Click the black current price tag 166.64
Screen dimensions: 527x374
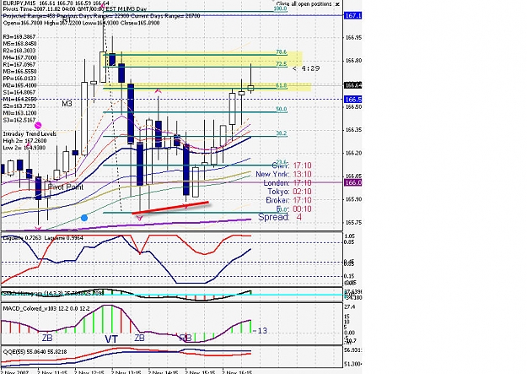pyautogui.click(x=353, y=85)
